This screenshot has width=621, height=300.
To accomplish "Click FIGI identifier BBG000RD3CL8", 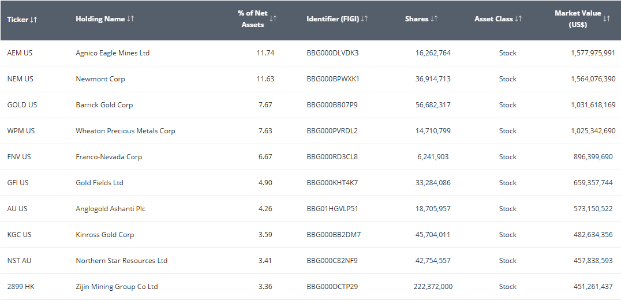I will [332, 157].
